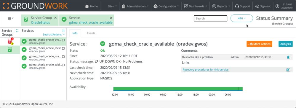
Task: Click status icon of gdma_check_oracle_locks
Action: point(24,50)
